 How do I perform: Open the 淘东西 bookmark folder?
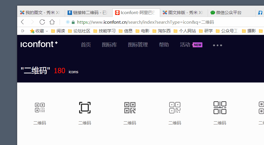pyautogui.click(x=162, y=31)
